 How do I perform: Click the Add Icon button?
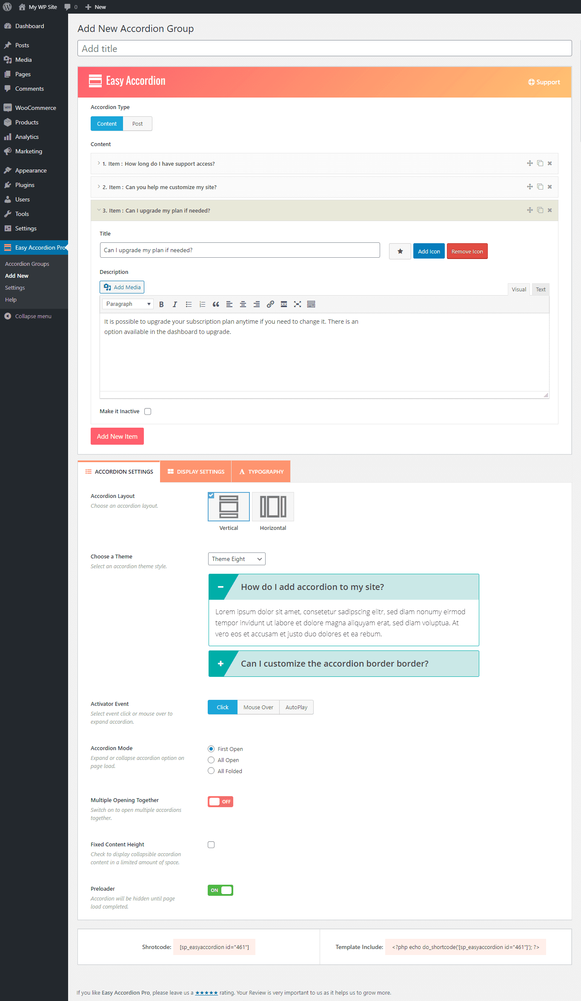[x=429, y=251]
